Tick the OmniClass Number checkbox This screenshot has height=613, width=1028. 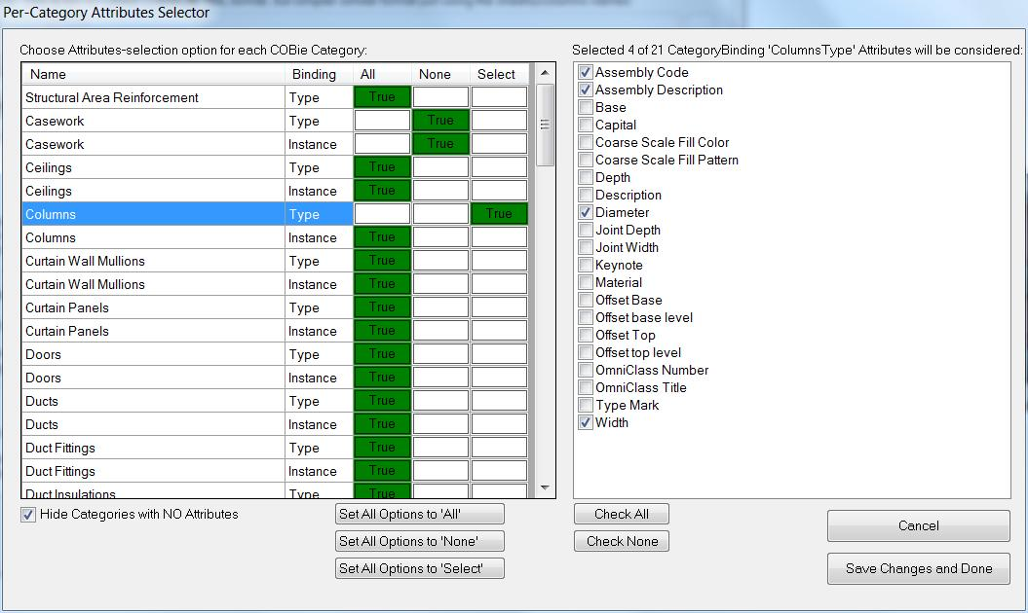click(586, 370)
